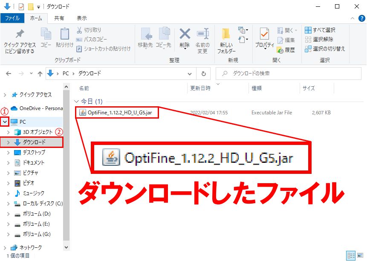This screenshot has width=367, height=261.
Task: Open the ファイル menu
Action: (x=12, y=18)
